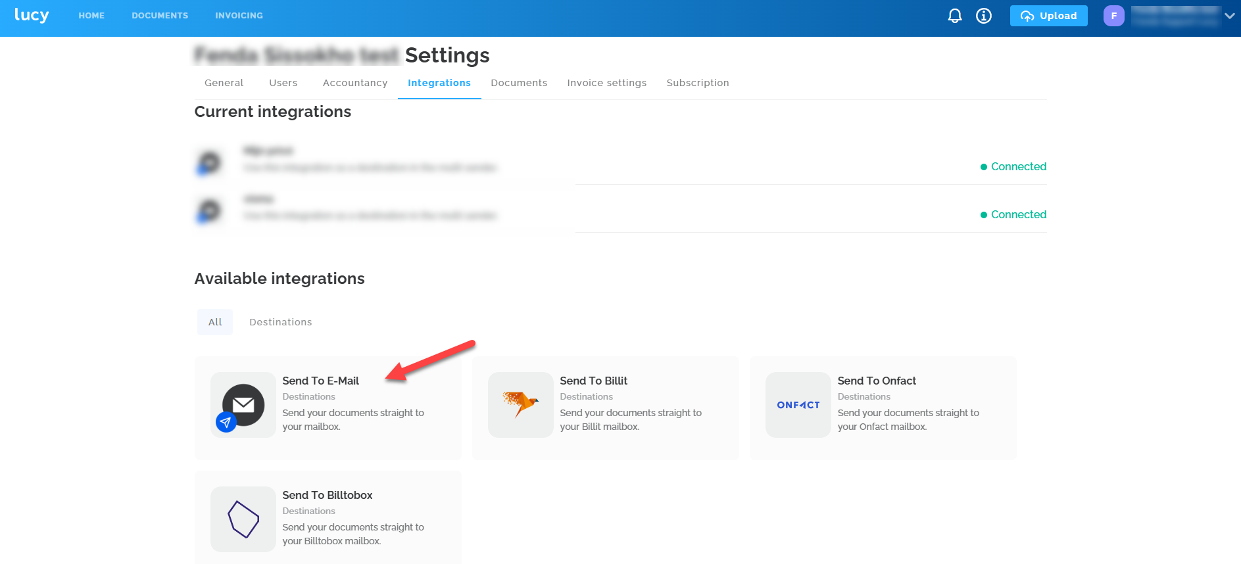Click the Destinations label under Send To Billtobox
This screenshot has width=1241, height=564.
309,511
